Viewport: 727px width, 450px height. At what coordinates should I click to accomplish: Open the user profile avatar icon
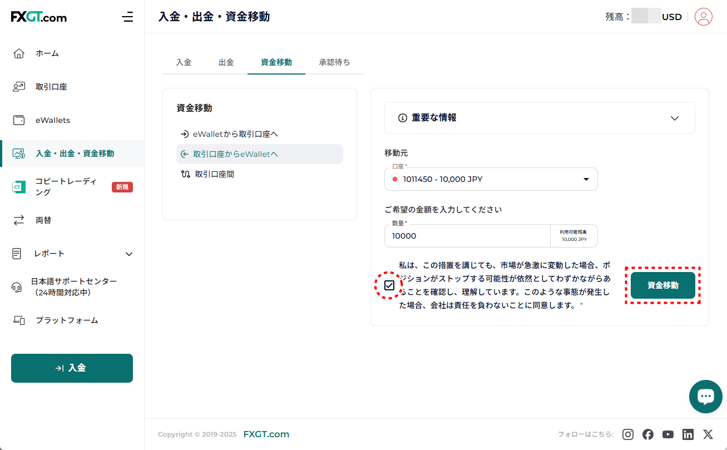(x=704, y=17)
